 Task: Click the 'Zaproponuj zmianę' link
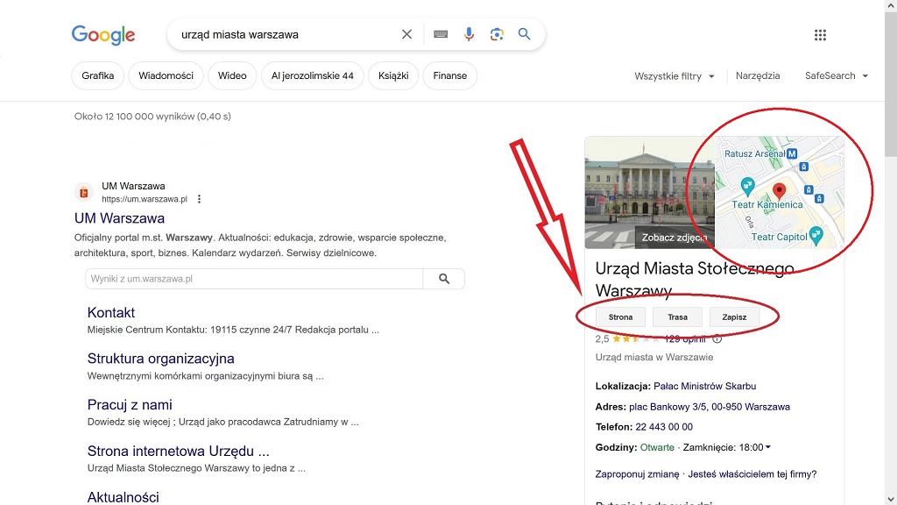(638, 474)
